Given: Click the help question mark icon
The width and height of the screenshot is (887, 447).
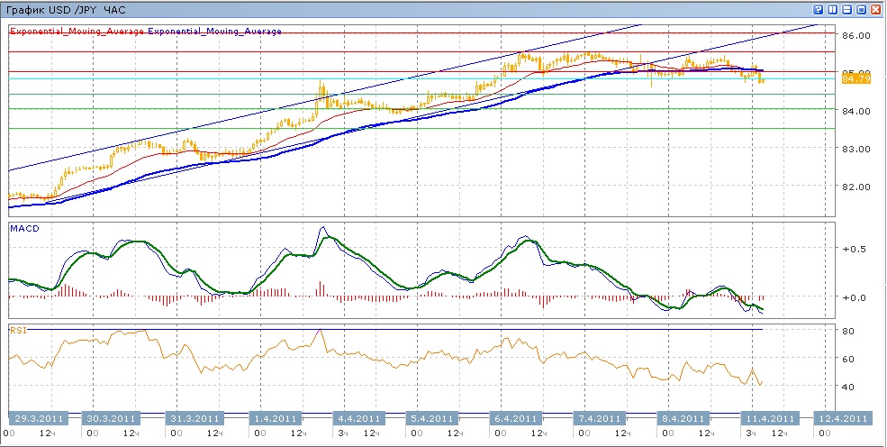Looking at the screenshot, I should [818, 10].
